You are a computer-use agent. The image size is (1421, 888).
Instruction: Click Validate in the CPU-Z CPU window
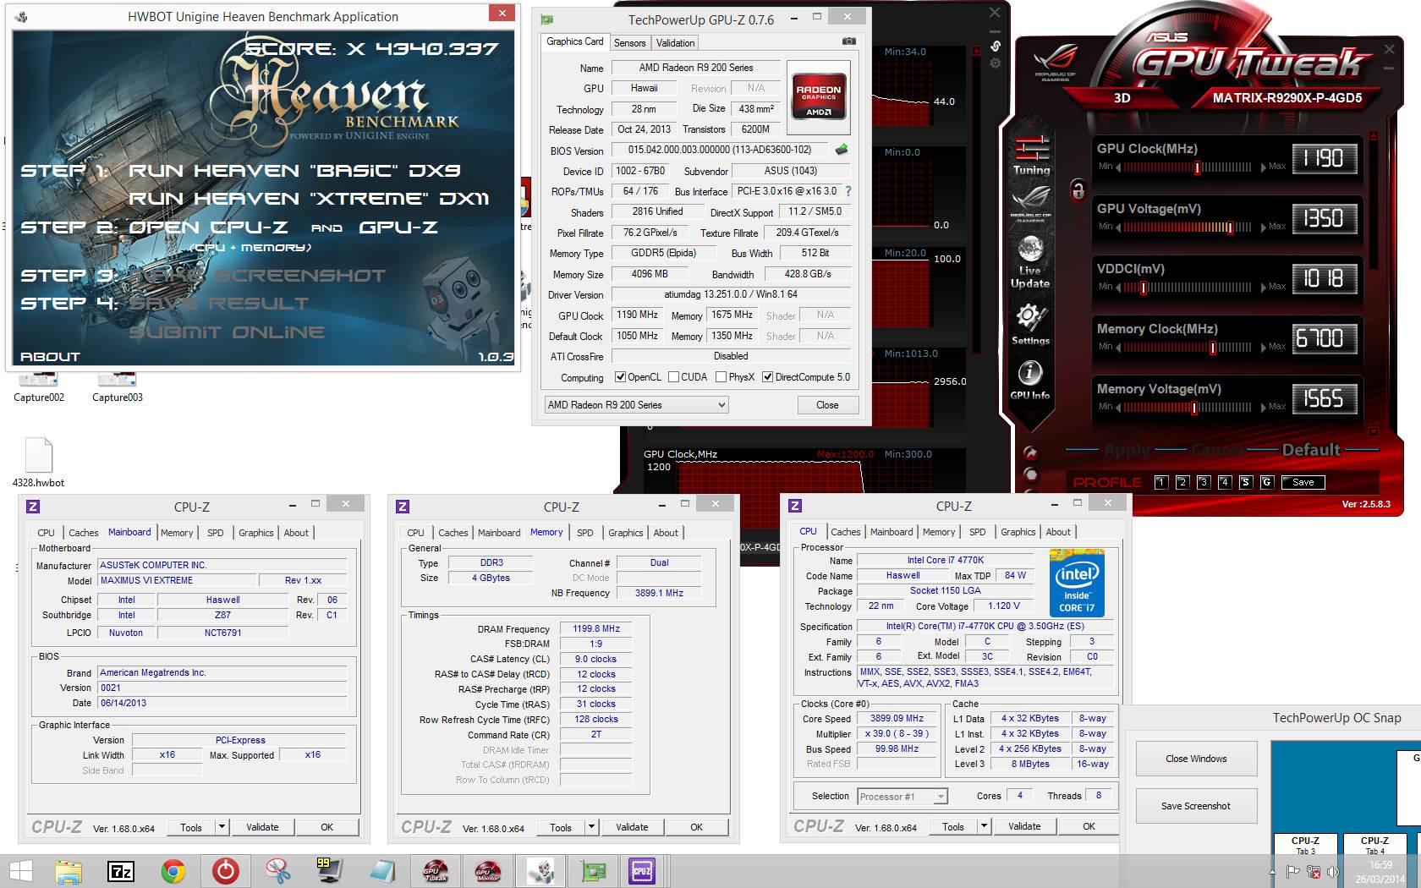1024,826
